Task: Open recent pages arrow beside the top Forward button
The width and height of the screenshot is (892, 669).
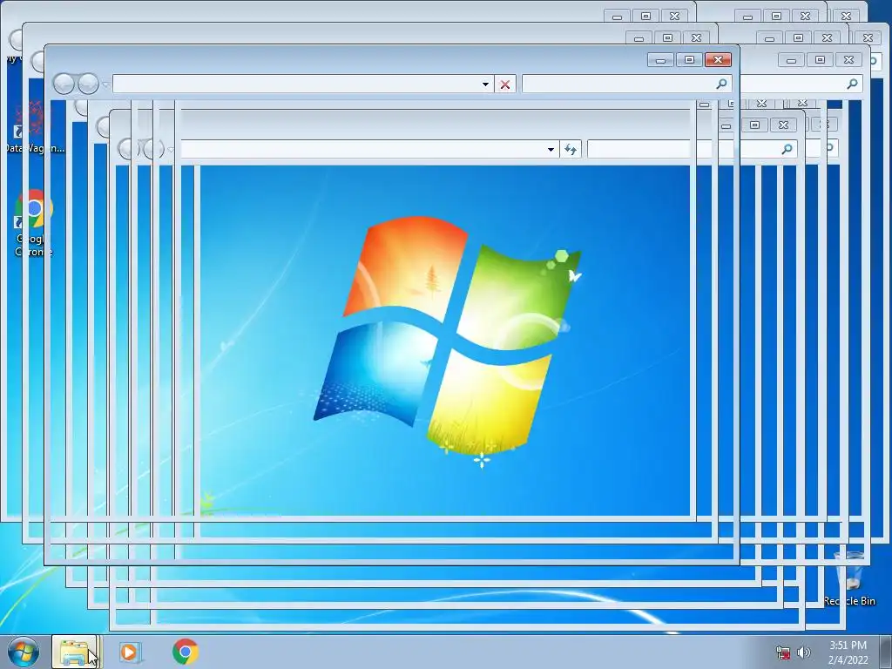Action: 105,84
